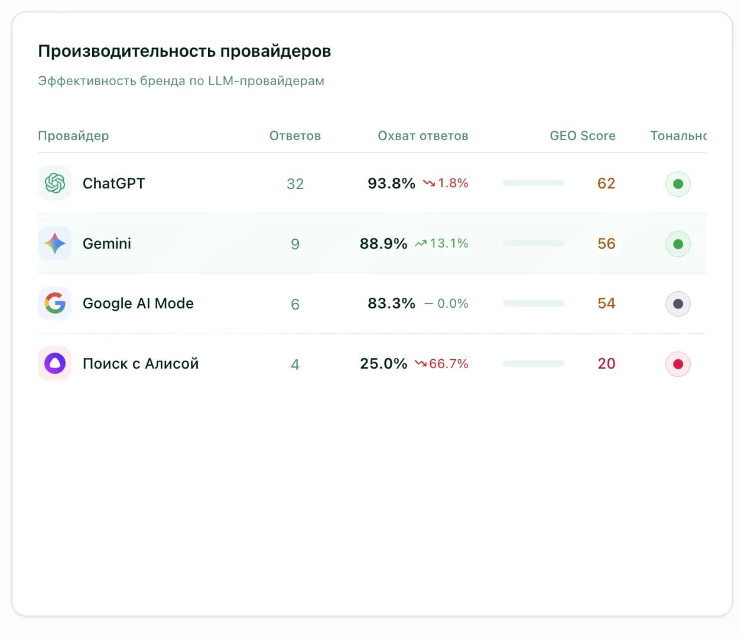Sort by the Ответов column header
Screen dimensions: 741x638
pos(295,136)
